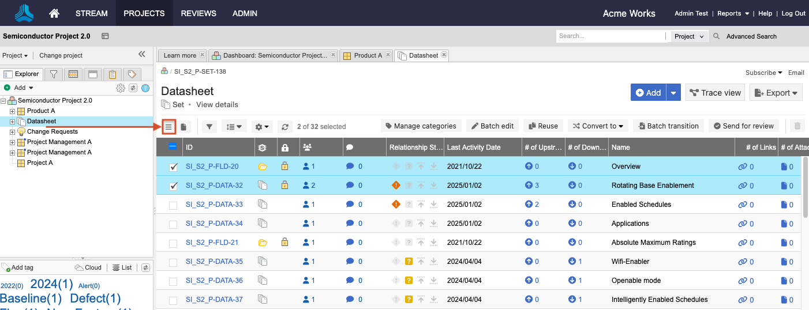Screen dimensions: 809x310
Task: Open the REVIEWS menu
Action: point(198,13)
